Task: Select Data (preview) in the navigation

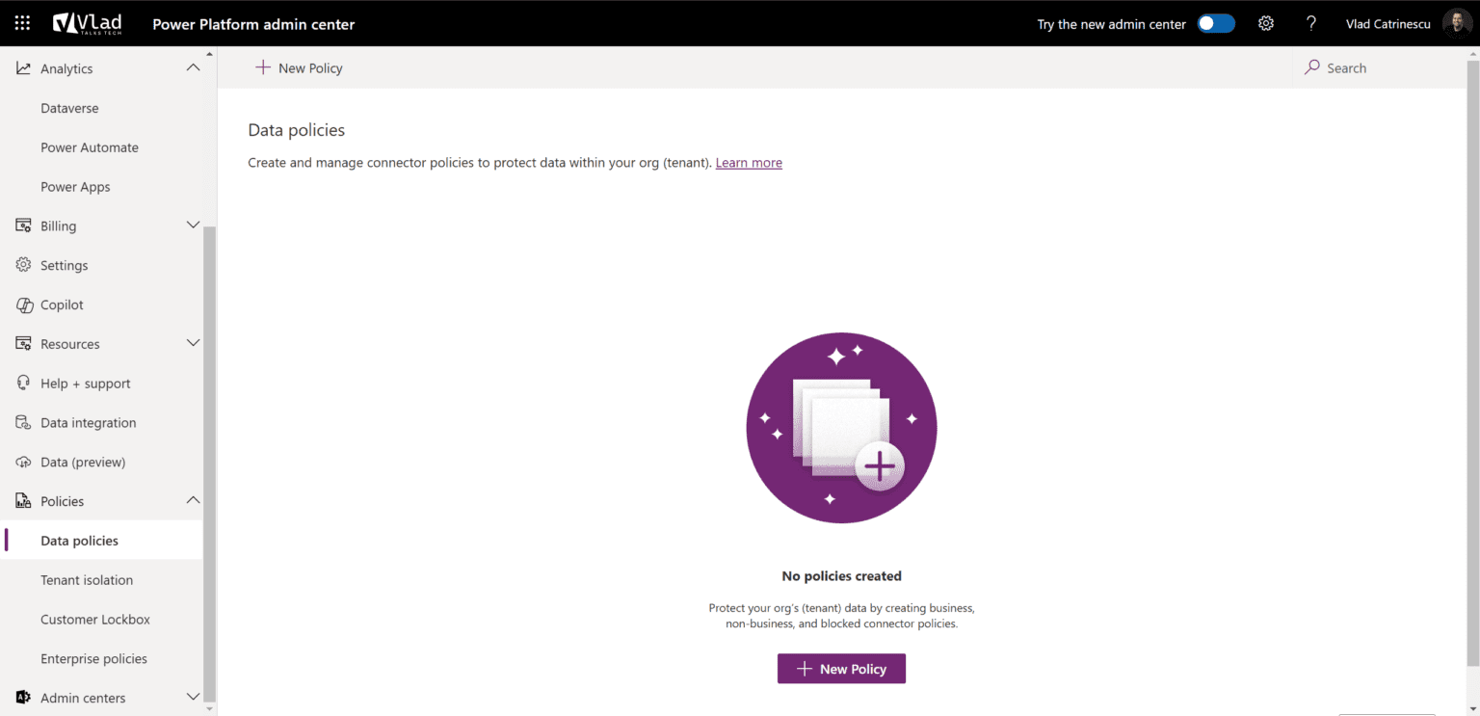Action: [x=83, y=462]
